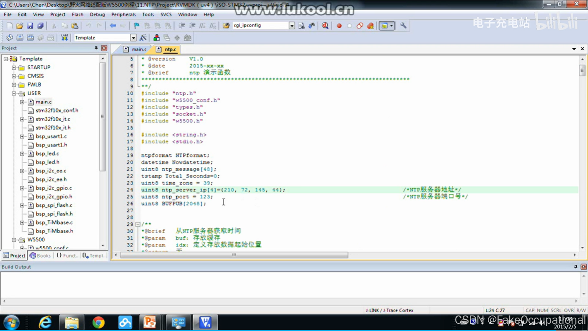
Task: Close the Build Output panel
Action: pyautogui.click(x=583, y=267)
